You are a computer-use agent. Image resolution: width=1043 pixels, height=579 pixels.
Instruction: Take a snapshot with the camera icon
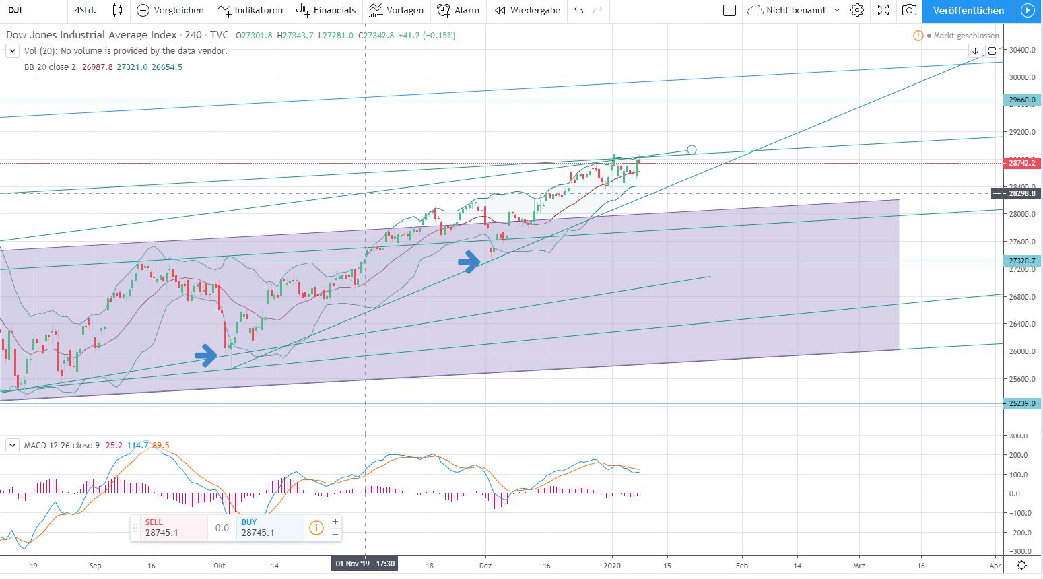[x=909, y=10]
